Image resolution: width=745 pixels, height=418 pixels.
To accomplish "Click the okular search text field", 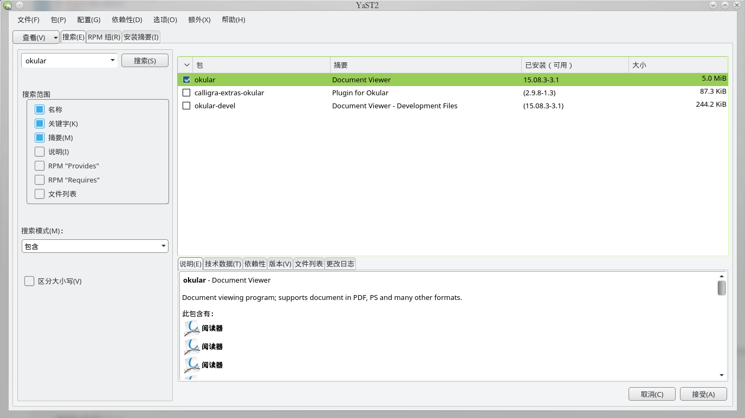I will 64,61.
